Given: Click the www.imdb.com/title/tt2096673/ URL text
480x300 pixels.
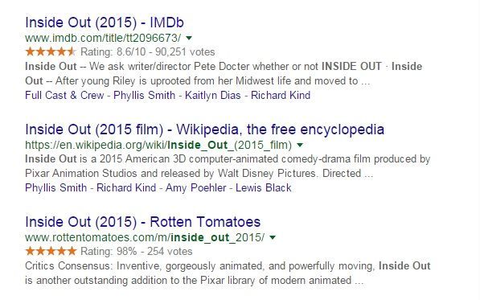Looking at the screenshot, I should 103,38.
